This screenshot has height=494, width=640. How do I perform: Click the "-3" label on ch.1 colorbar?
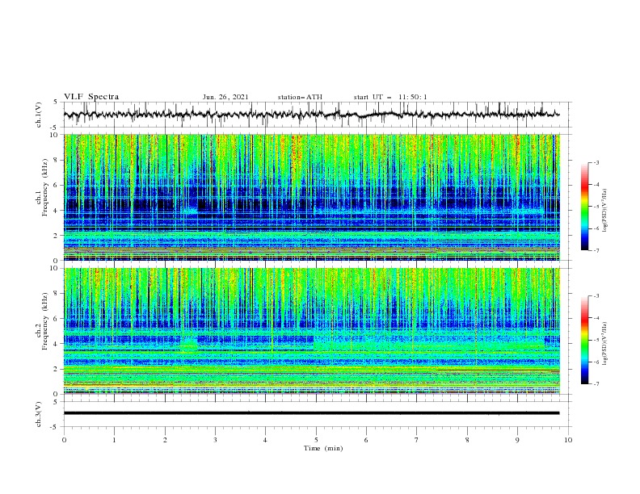click(596, 162)
